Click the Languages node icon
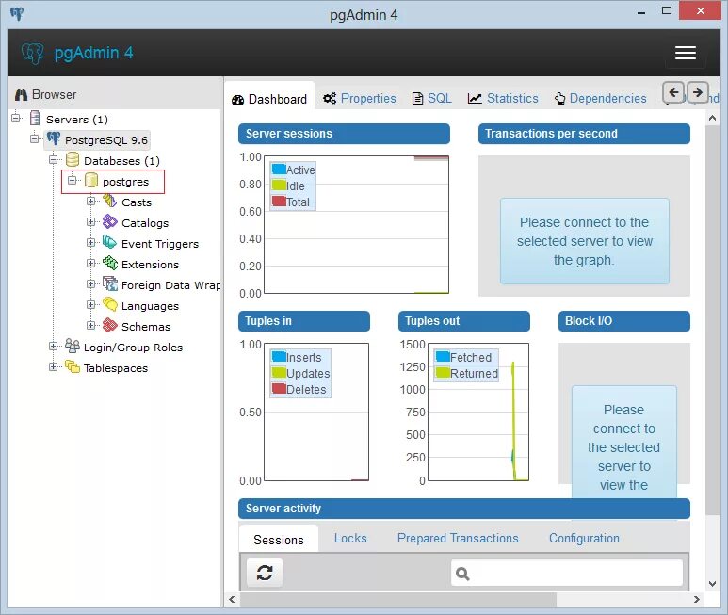This screenshot has width=728, height=615. [x=109, y=304]
